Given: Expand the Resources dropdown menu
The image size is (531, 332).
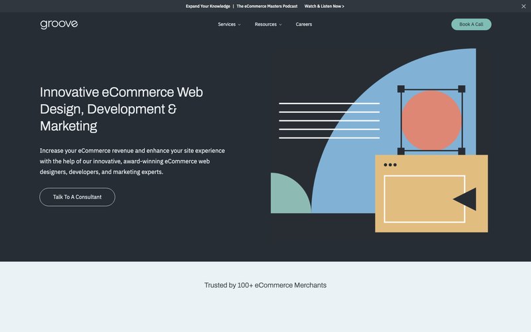Looking at the screenshot, I should click(268, 25).
